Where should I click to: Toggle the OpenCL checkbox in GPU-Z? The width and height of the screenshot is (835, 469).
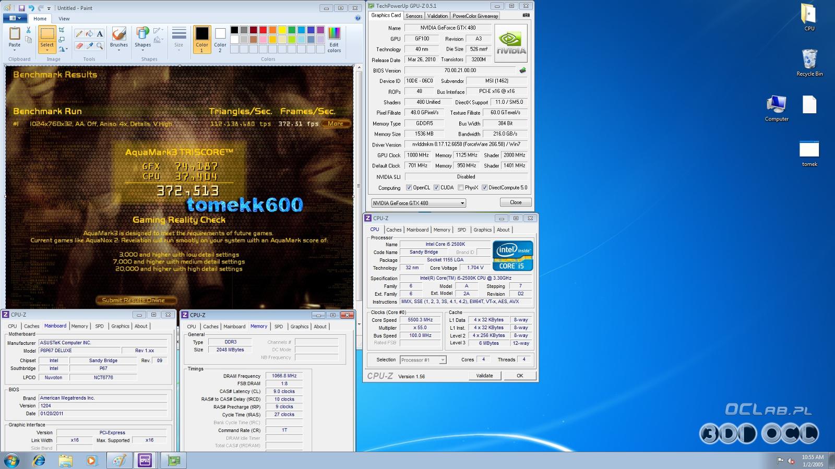(x=409, y=188)
